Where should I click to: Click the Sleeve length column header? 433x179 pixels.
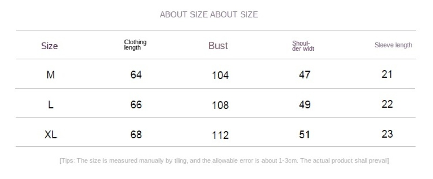coord(393,45)
